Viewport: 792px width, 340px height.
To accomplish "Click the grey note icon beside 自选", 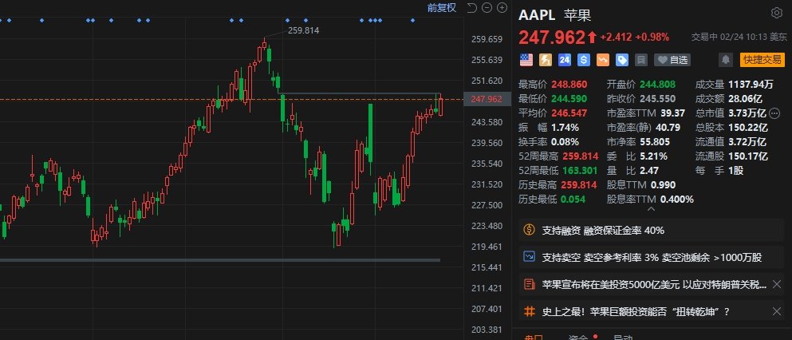I will coord(641,60).
